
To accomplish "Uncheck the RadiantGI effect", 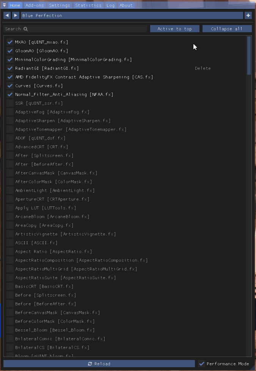I will [10, 68].
